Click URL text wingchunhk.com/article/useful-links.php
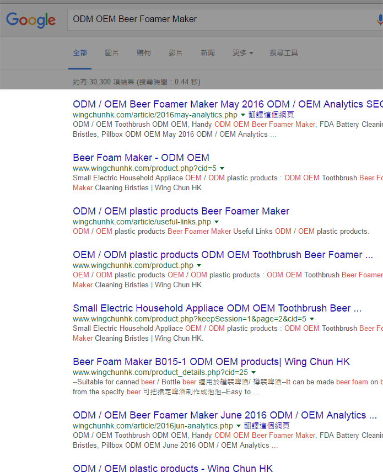This screenshot has width=383, height=472. 142,222
